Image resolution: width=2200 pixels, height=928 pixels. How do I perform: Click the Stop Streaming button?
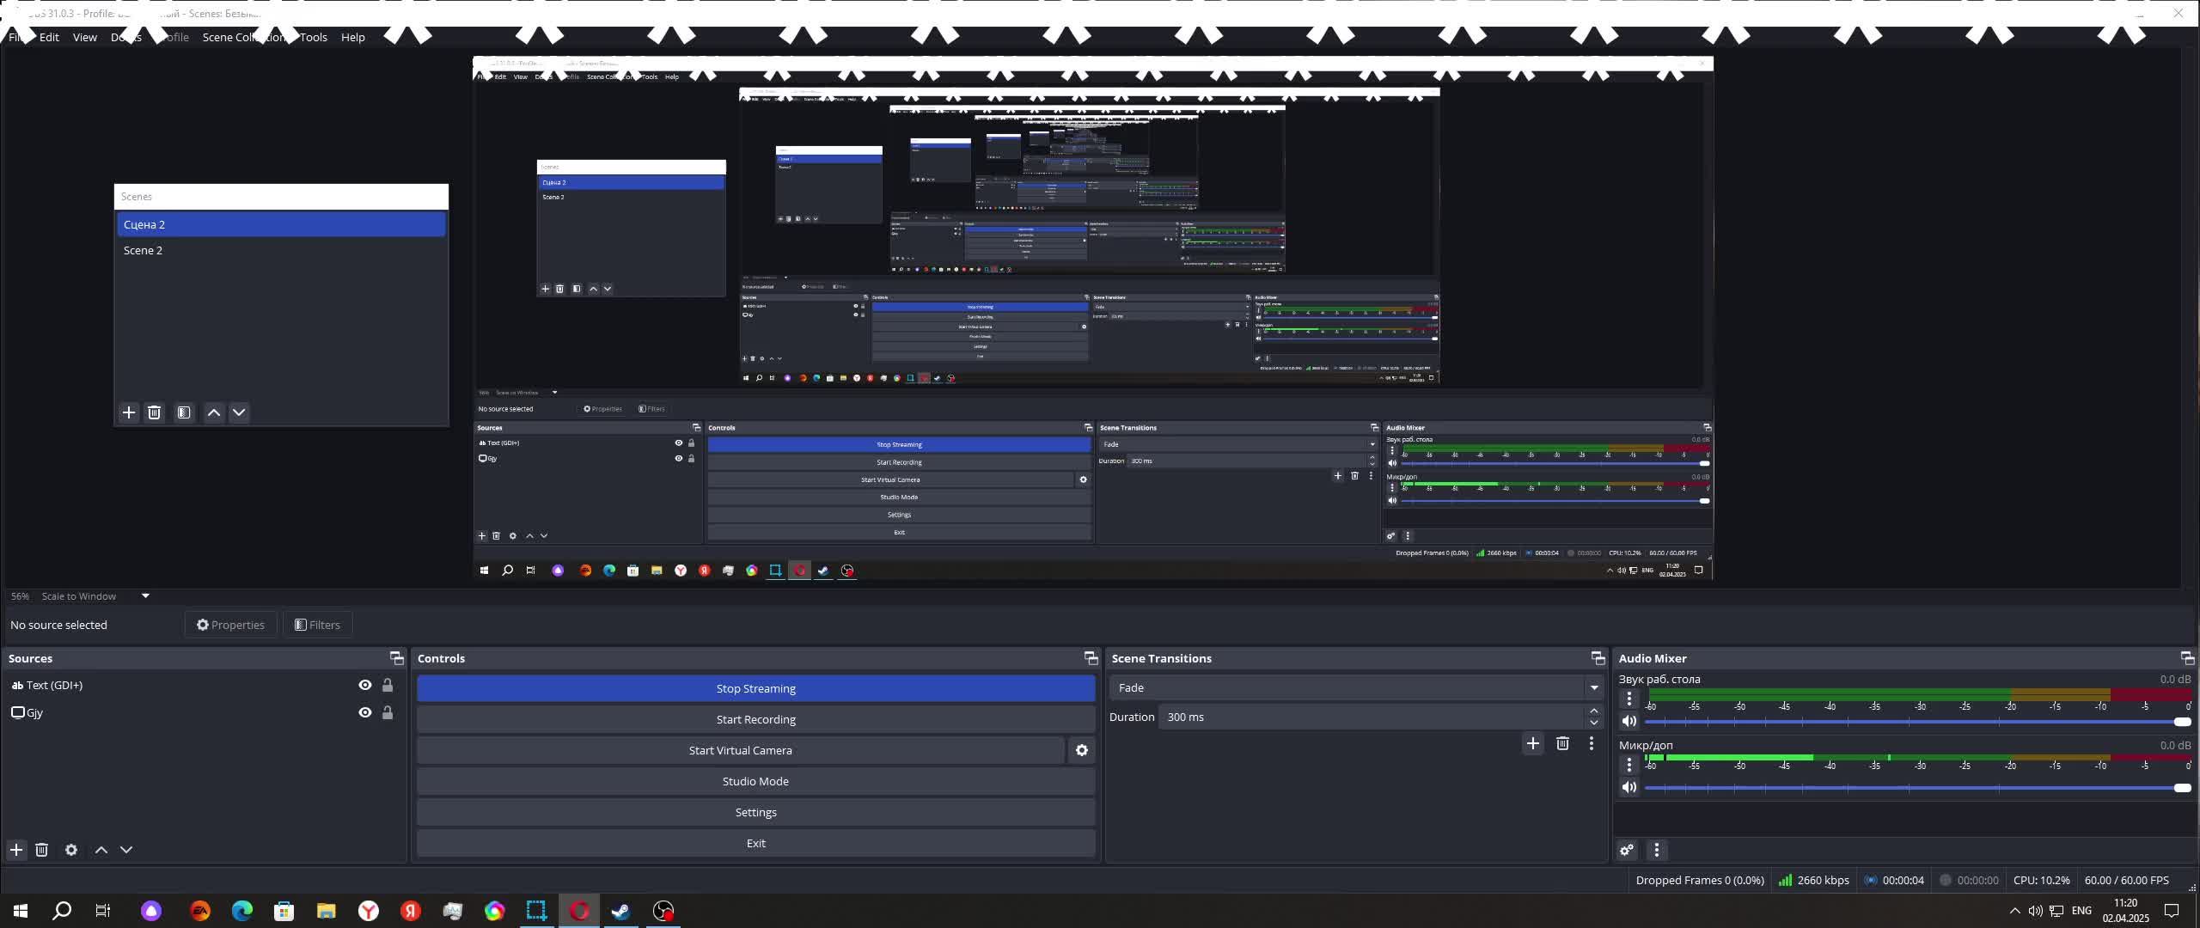click(755, 688)
